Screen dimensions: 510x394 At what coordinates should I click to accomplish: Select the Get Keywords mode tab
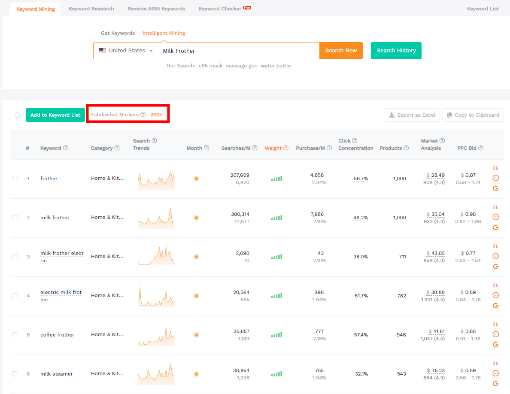(118, 33)
